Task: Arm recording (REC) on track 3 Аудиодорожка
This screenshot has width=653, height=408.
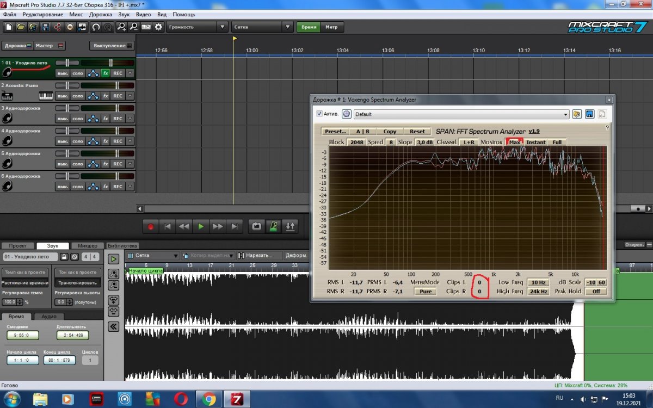Action: [118, 119]
